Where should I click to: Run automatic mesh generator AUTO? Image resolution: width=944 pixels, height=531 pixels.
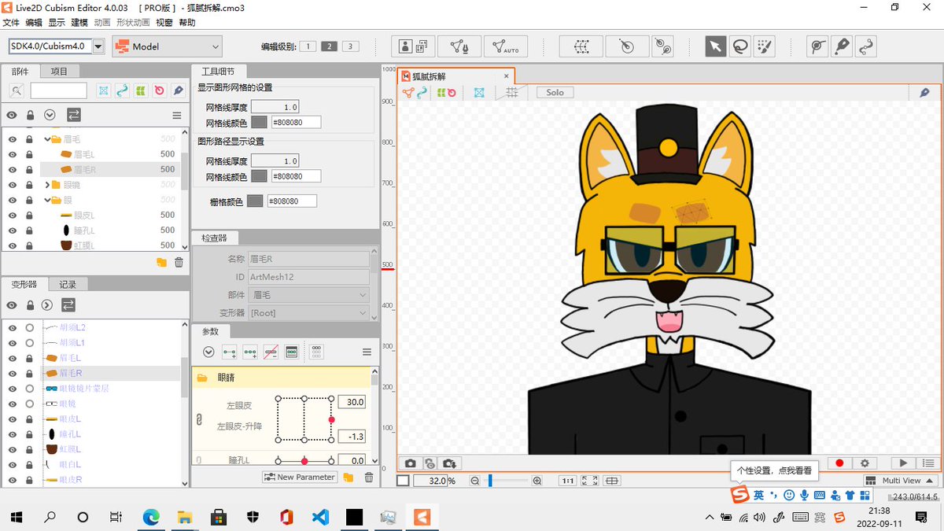pyautogui.click(x=506, y=46)
